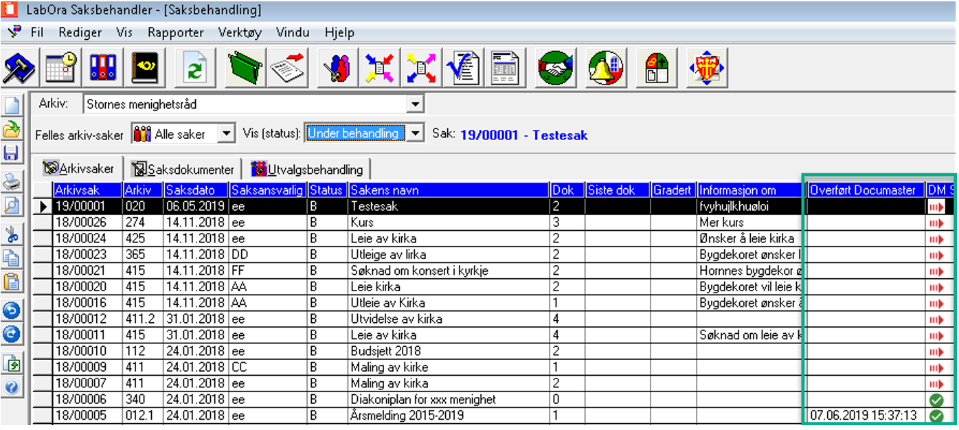The width and height of the screenshot is (959, 430).
Task: Open the Vis menu
Action: pyautogui.click(x=124, y=32)
